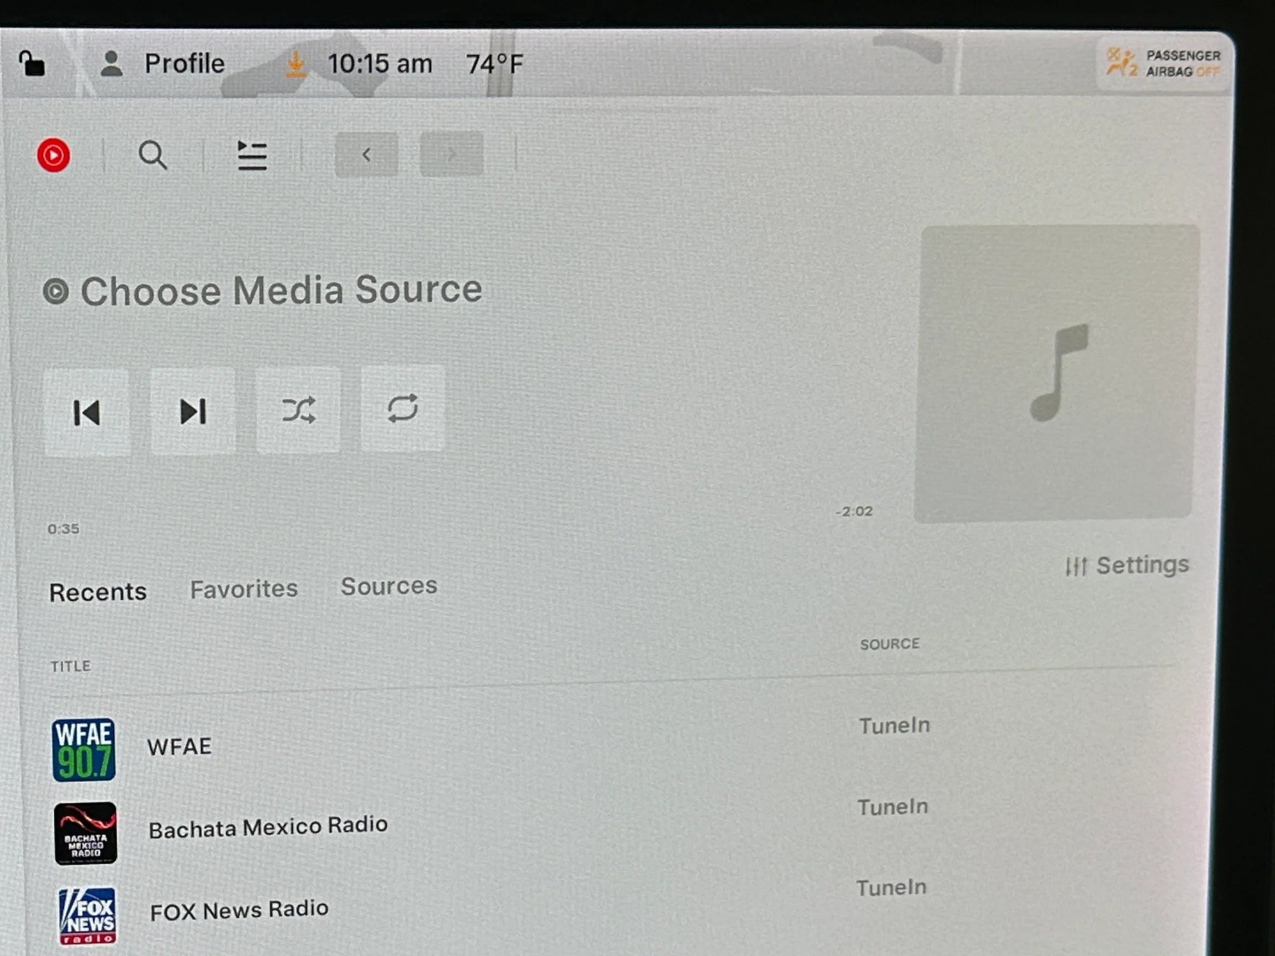
Task: Tap TuneIn source for Bachata Mexico Radio
Action: coord(893,807)
